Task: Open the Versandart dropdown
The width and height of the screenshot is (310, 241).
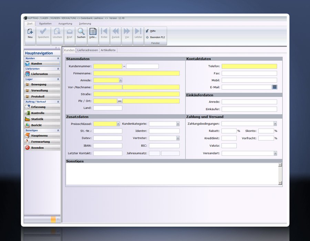Action: pos(275,153)
